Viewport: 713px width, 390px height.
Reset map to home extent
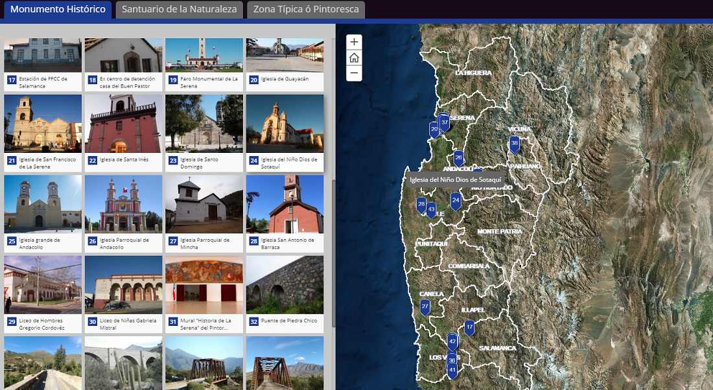[354, 58]
